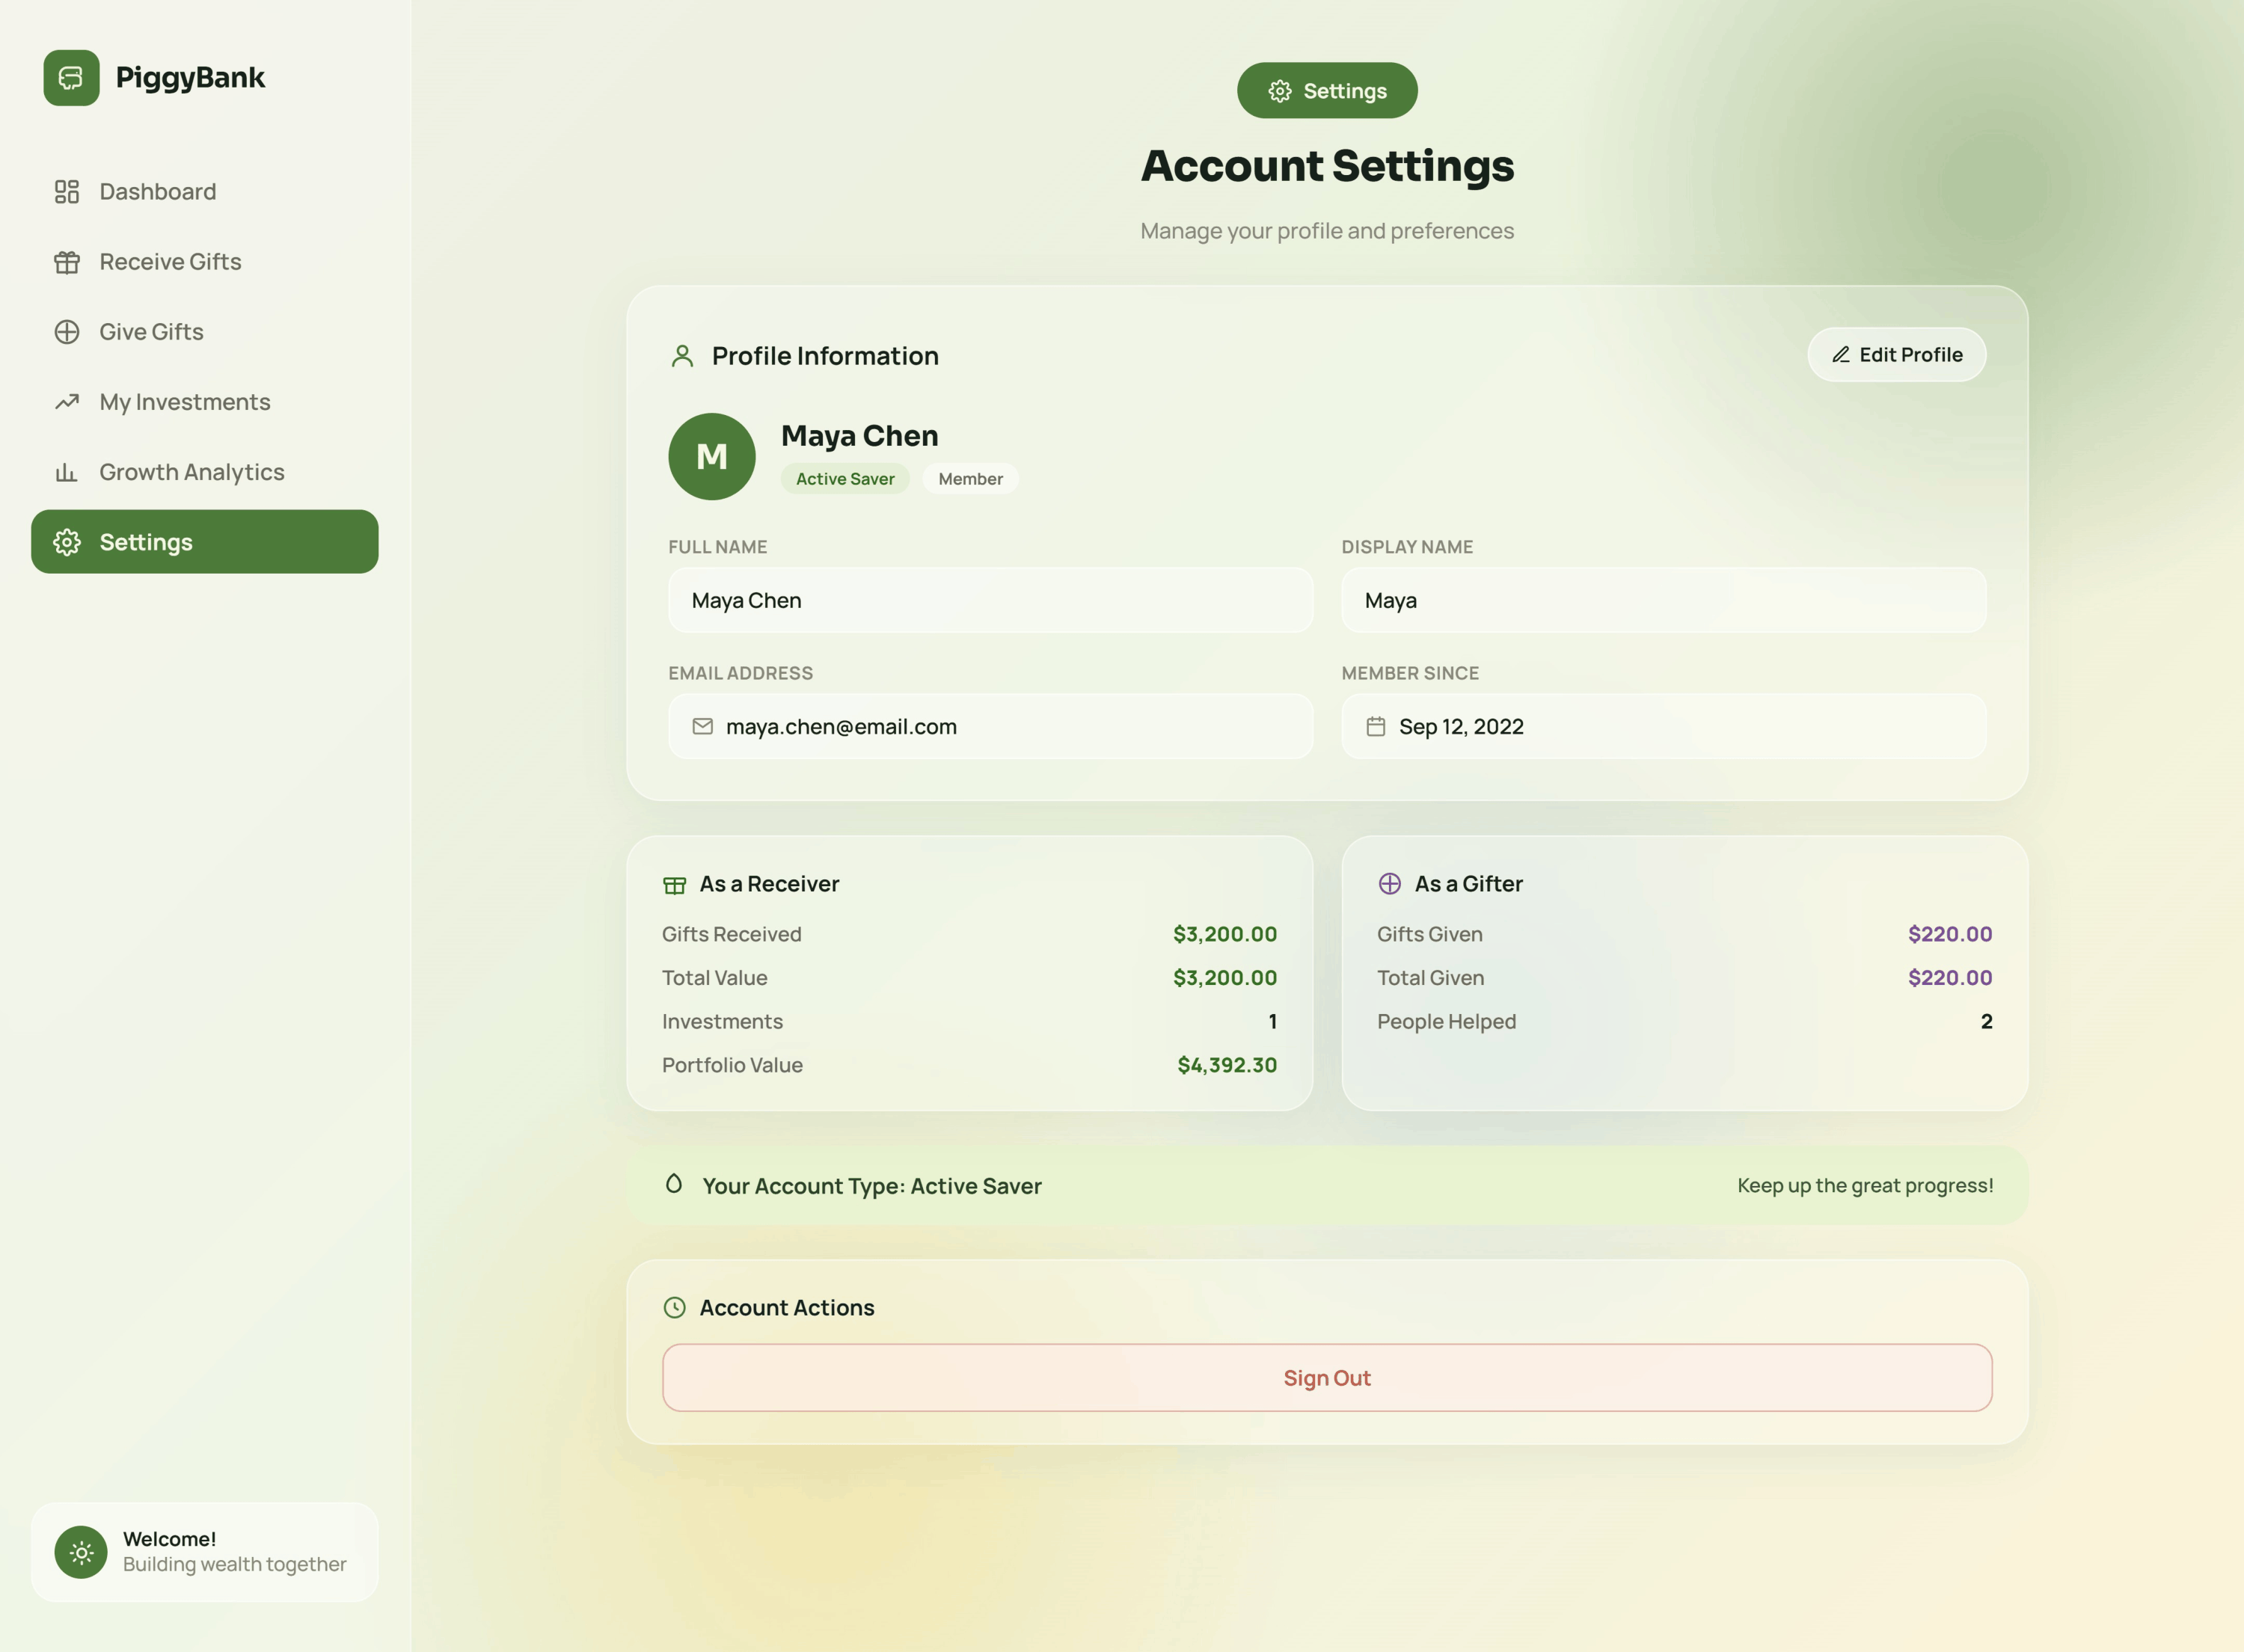
Task: Click the Gifts Given value $220.00
Action: point(1950,934)
